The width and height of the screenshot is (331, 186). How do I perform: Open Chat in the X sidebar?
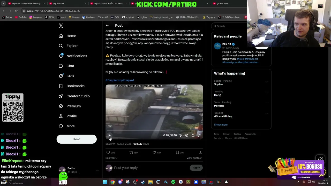(66, 66)
